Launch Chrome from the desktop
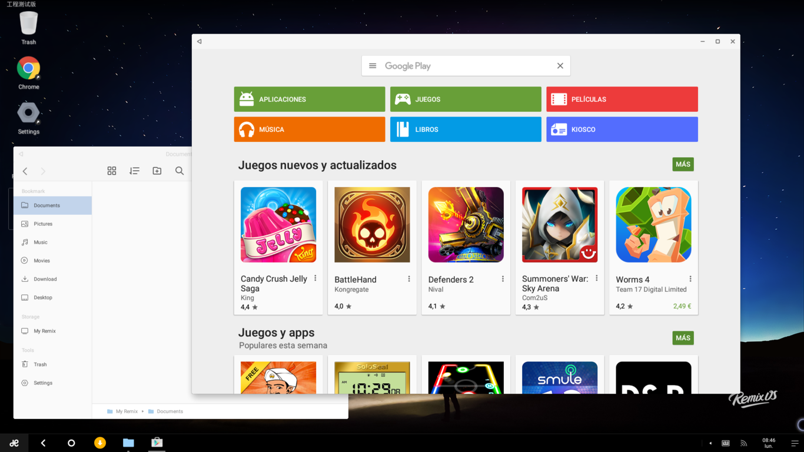The width and height of the screenshot is (804, 452). (28, 67)
